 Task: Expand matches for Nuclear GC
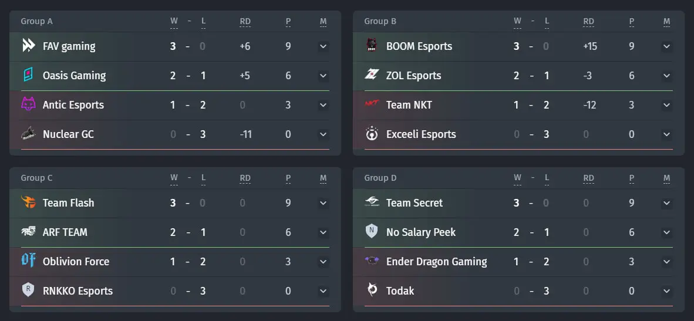pyautogui.click(x=323, y=134)
